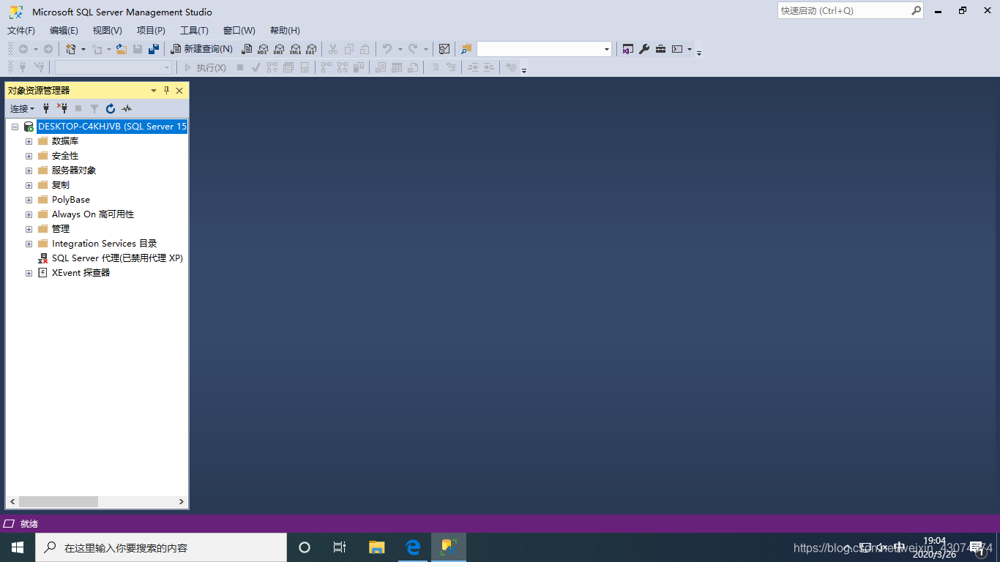The width and height of the screenshot is (1000, 562).
Task: Expand the 服务器对象 folder
Action: (x=29, y=171)
